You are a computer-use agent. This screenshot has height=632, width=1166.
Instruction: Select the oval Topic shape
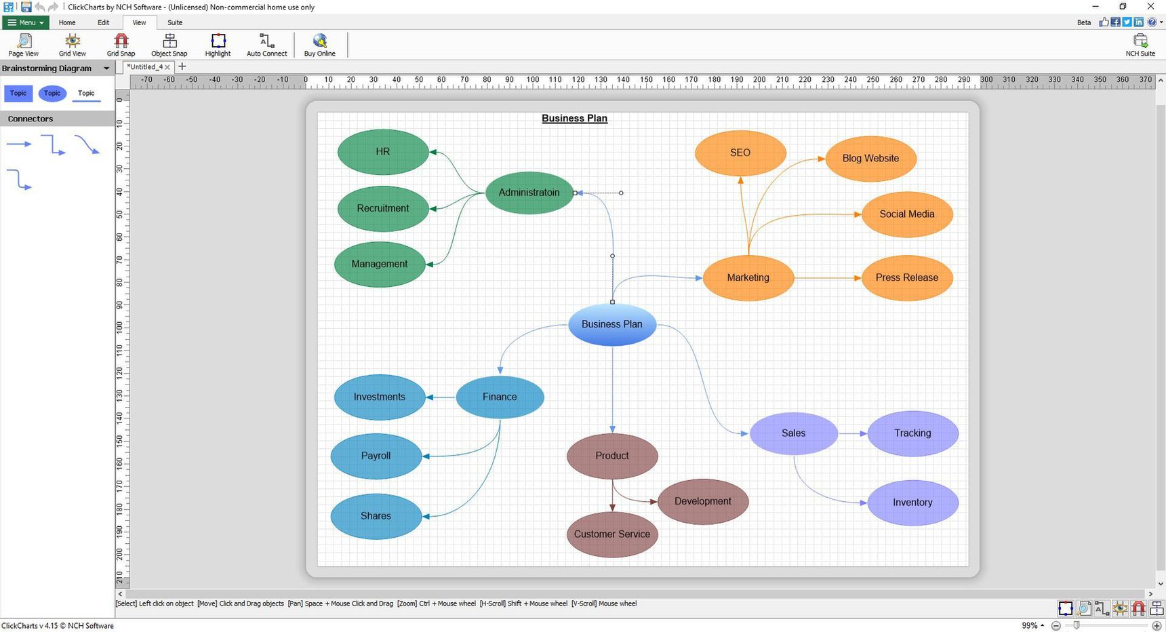pos(52,94)
